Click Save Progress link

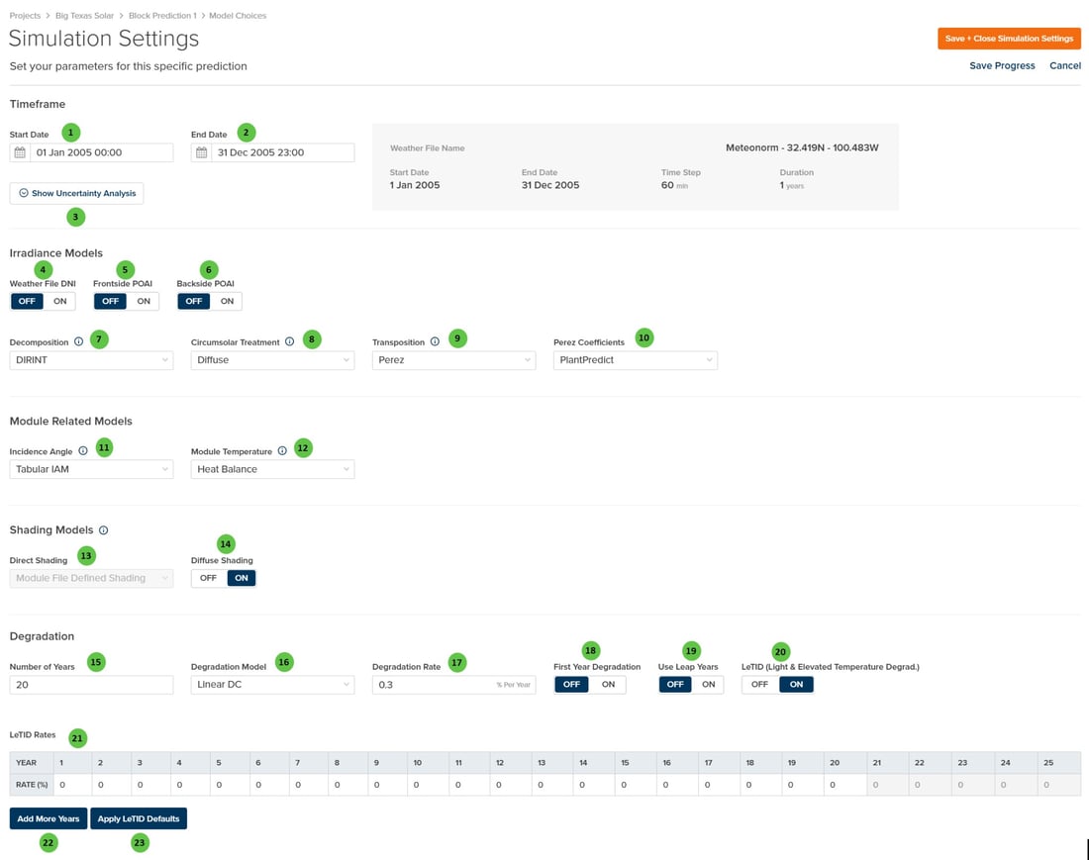[1002, 66]
